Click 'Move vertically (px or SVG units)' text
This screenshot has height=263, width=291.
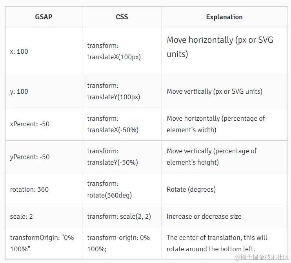click(215, 91)
